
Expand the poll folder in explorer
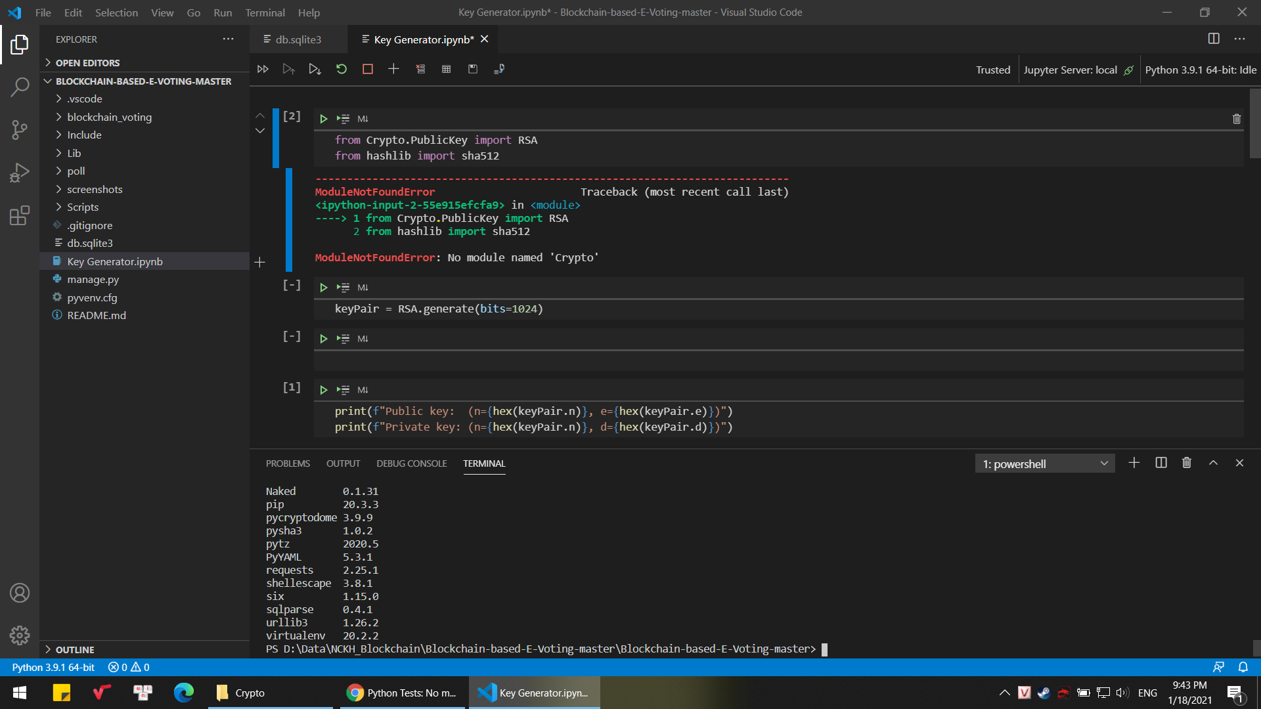click(76, 171)
